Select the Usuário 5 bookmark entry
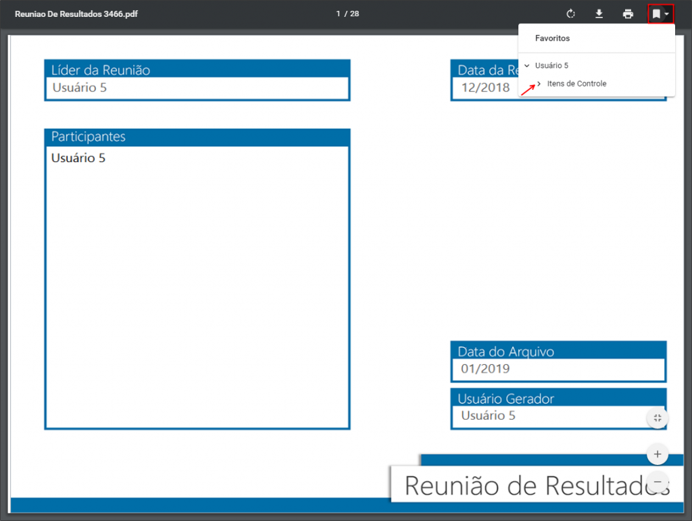 tap(551, 66)
